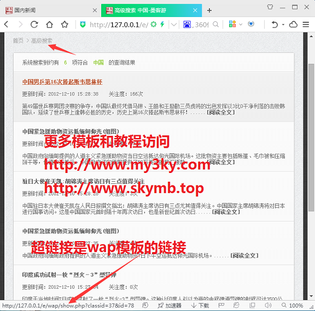Viewport: 315px width, 311px height.
Task: Expand the address bar history dropdown
Action: point(174,25)
